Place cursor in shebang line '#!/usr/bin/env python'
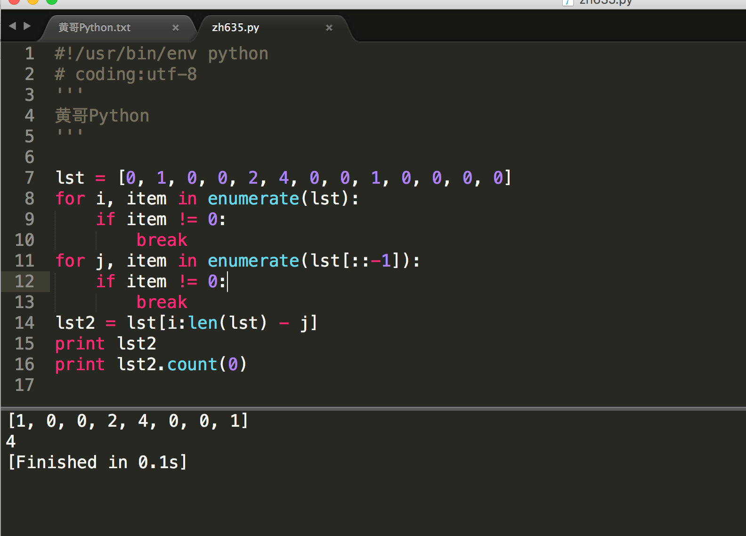The image size is (746, 536). click(162, 54)
